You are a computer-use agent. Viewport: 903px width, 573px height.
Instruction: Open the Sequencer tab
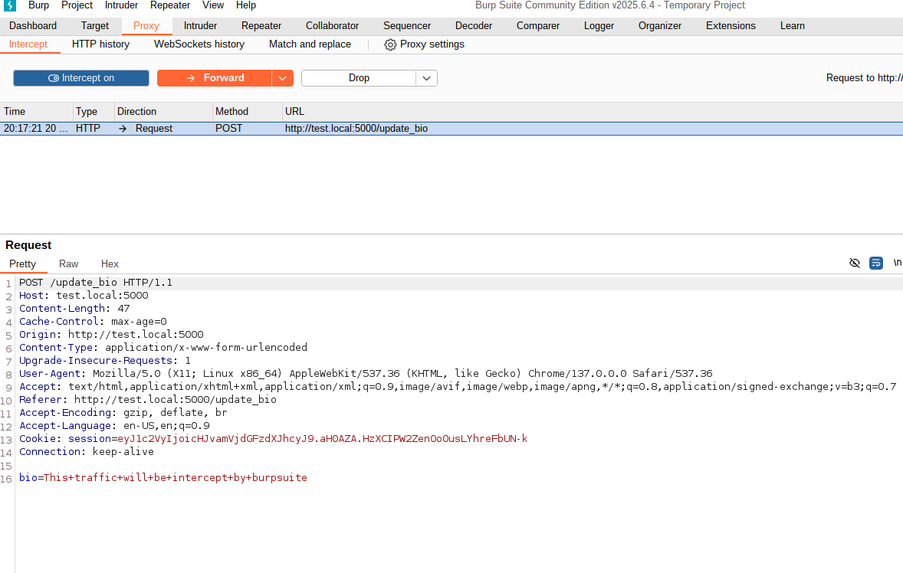click(407, 26)
